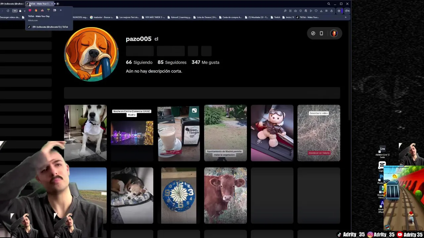
Task: Open the tradxutor - Buscar bookmark
Action: (101, 17)
